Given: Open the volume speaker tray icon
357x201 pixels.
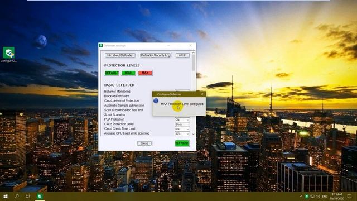Looking at the screenshot, I should click(318, 196).
